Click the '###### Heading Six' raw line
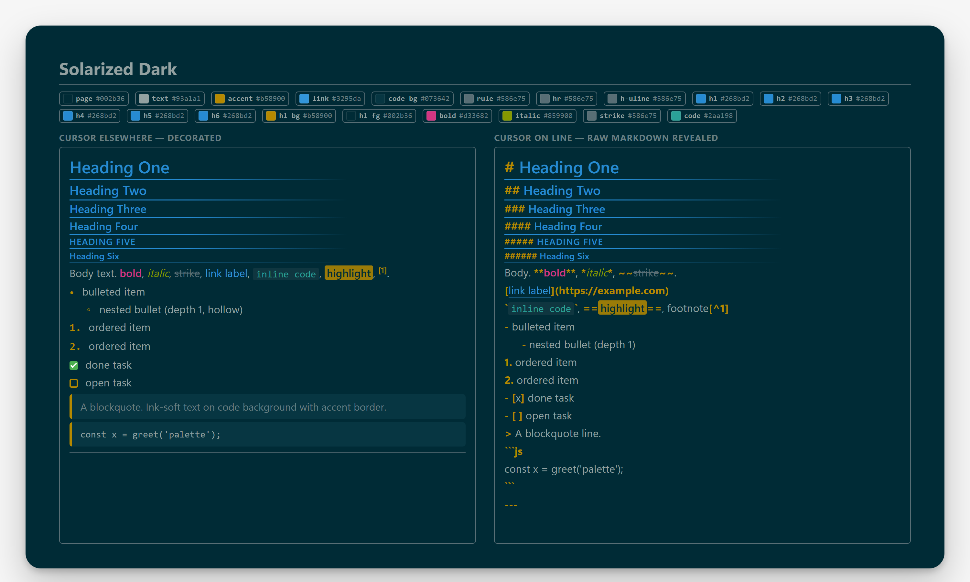 547,256
